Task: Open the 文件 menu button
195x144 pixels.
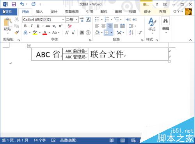Action: point(9,12)
